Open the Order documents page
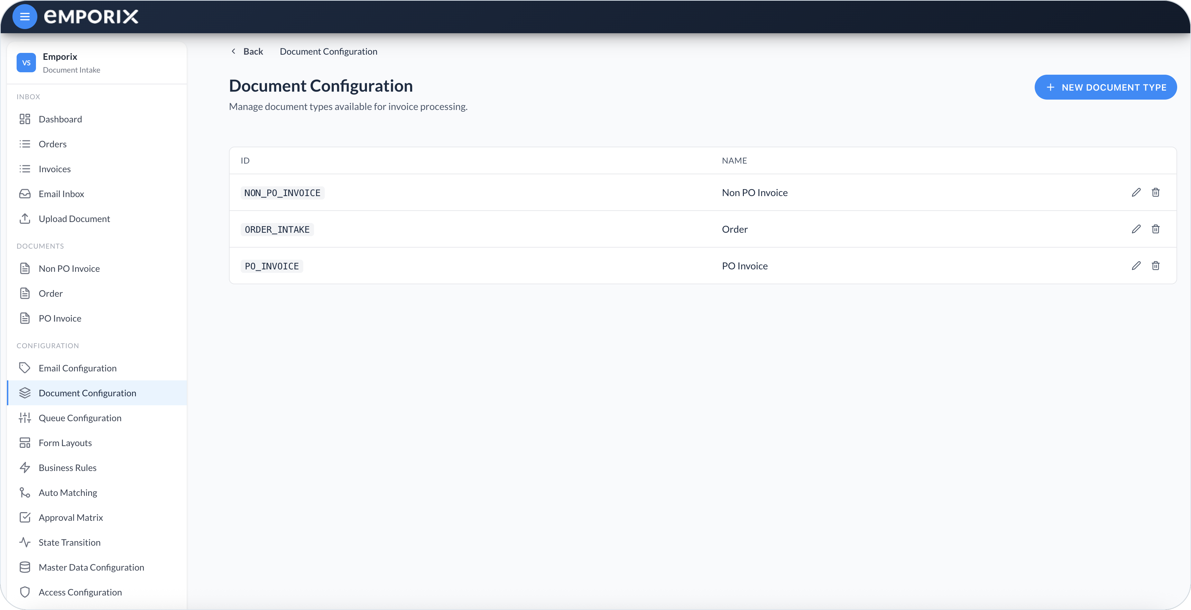The height and width of the screenshot is (610, 1191). [97, 294]
